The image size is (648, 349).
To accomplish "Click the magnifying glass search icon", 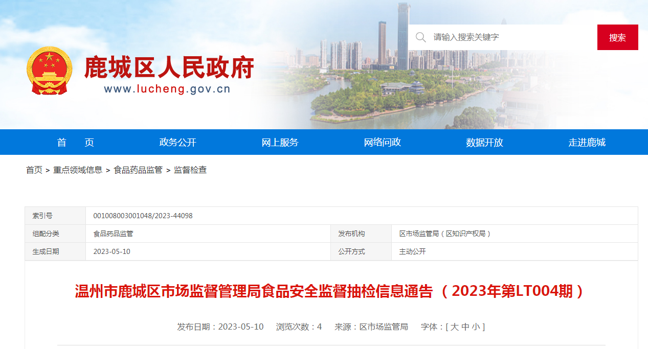I will tap(420, 37).
